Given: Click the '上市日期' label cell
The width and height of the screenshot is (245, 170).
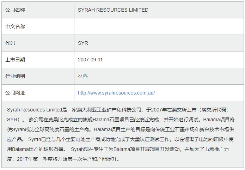Looking at the screenshot, I should 38,60.
